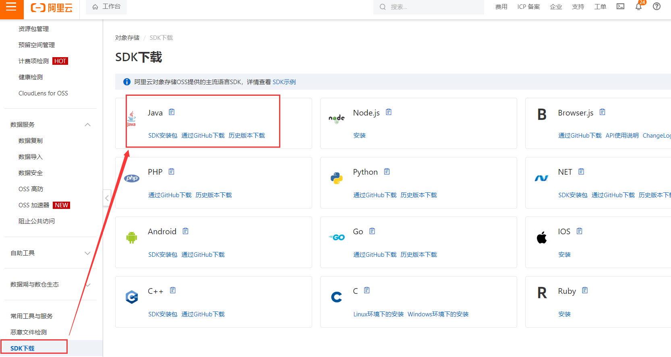This screenshot has width=671, height=357.
Task: Click the C++ hexagon logo
Action: (132, 297)
